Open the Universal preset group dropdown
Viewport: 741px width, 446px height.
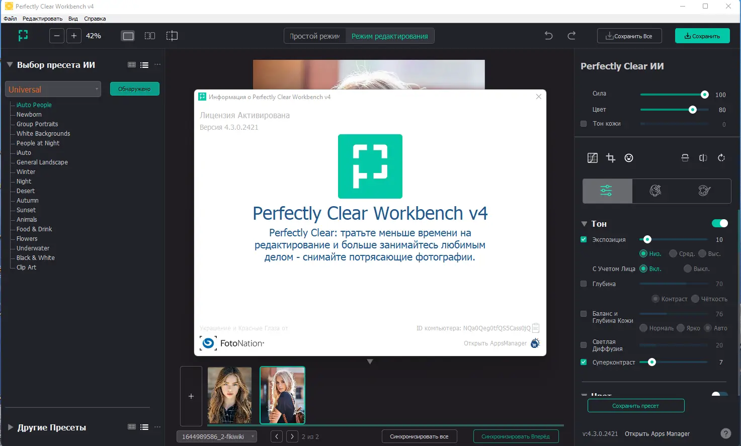click(53, 89)
